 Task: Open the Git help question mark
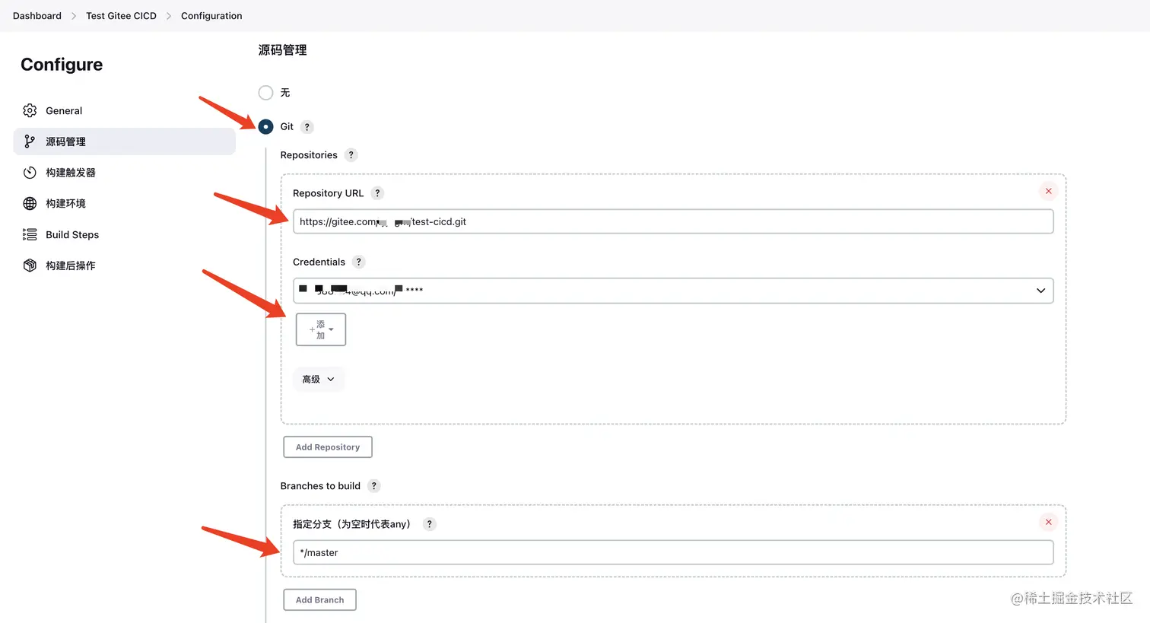coord(307,126)
